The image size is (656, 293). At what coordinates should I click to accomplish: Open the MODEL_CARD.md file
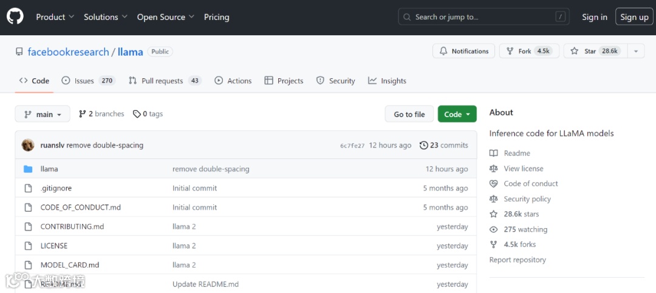(x=70, y=265)
